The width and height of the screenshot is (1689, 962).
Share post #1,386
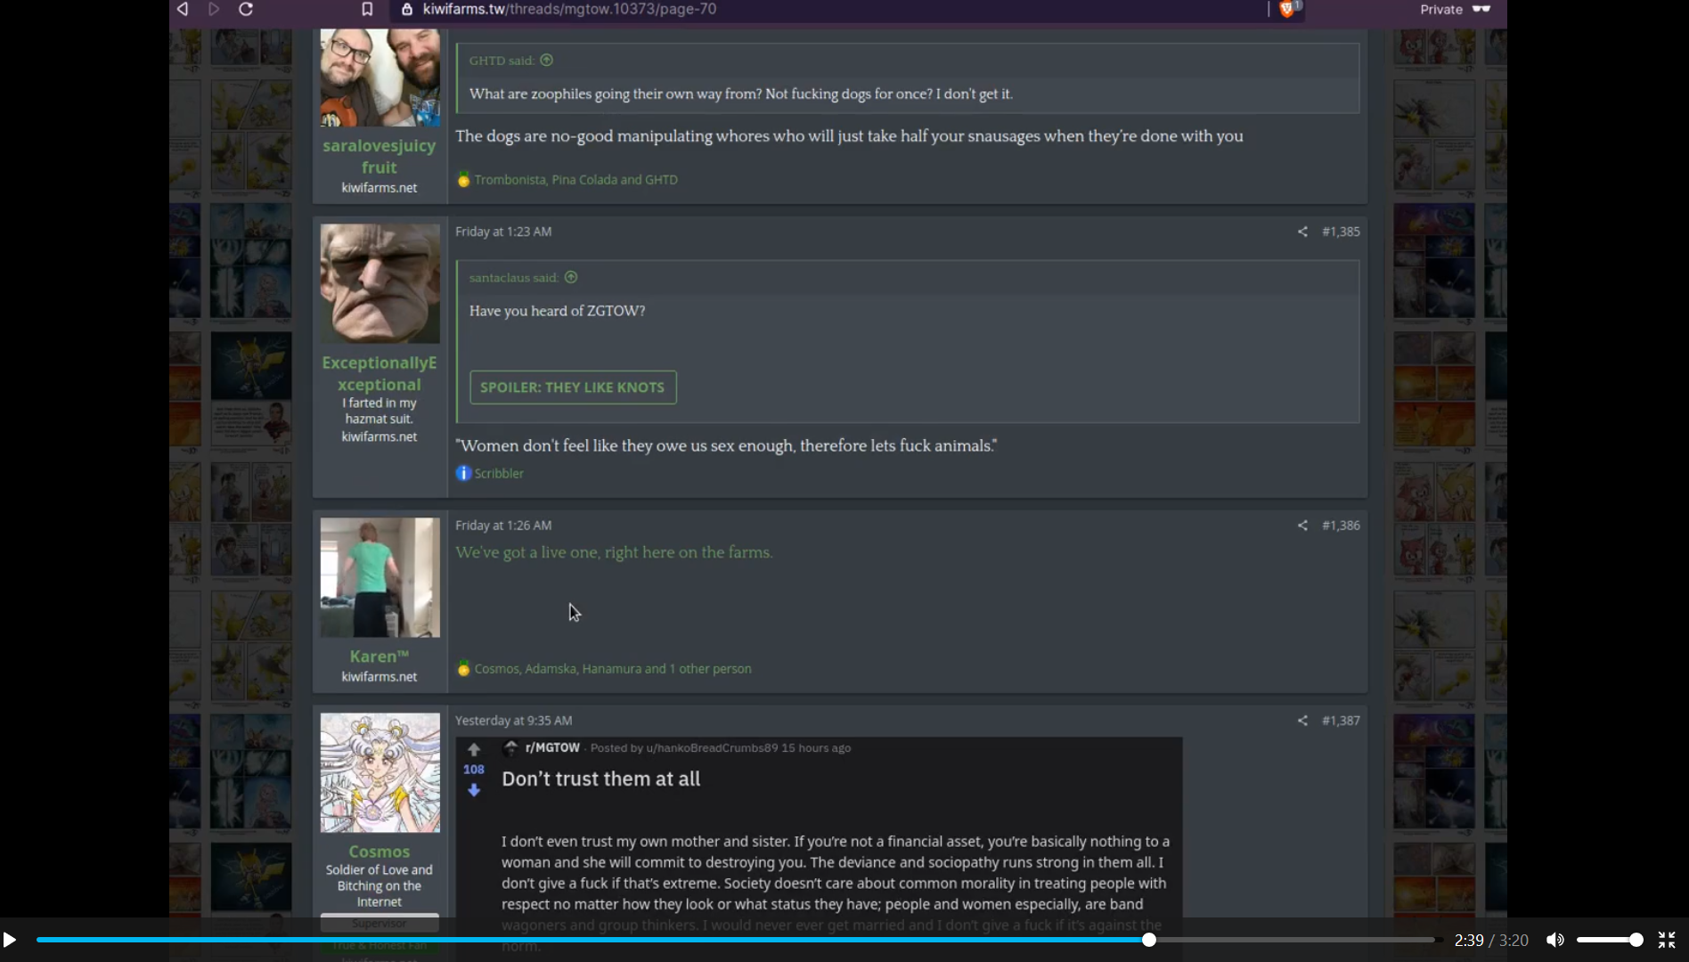(x=1302, y=526)
